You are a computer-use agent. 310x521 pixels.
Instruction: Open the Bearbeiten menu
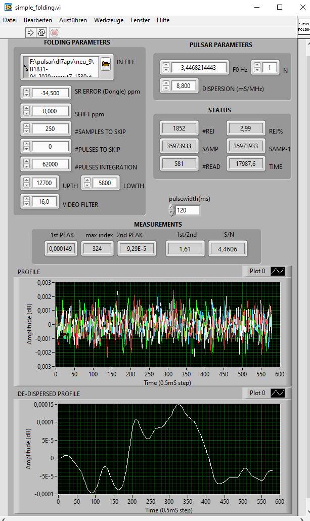click(x=38, y=20)
